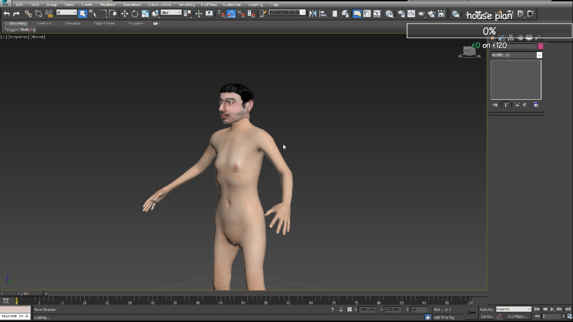Toggle the Spinner Snap button
The width and height of the screenshot is (573, 322).
[251, 14]
